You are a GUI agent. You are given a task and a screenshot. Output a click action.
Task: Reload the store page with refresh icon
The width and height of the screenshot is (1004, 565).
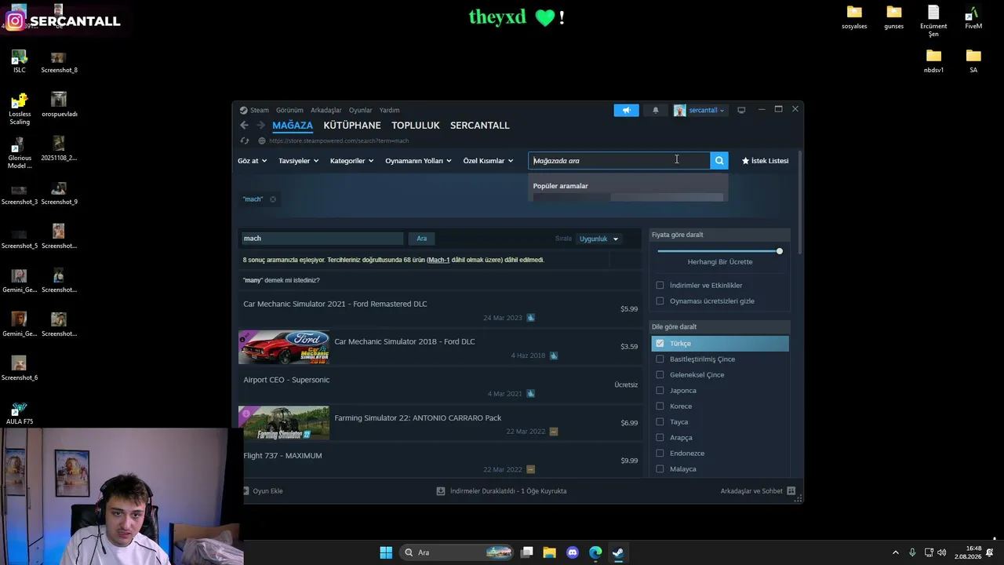245,141
